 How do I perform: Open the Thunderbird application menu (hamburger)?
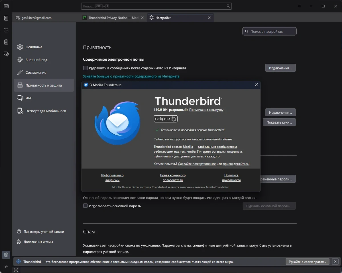299,6
